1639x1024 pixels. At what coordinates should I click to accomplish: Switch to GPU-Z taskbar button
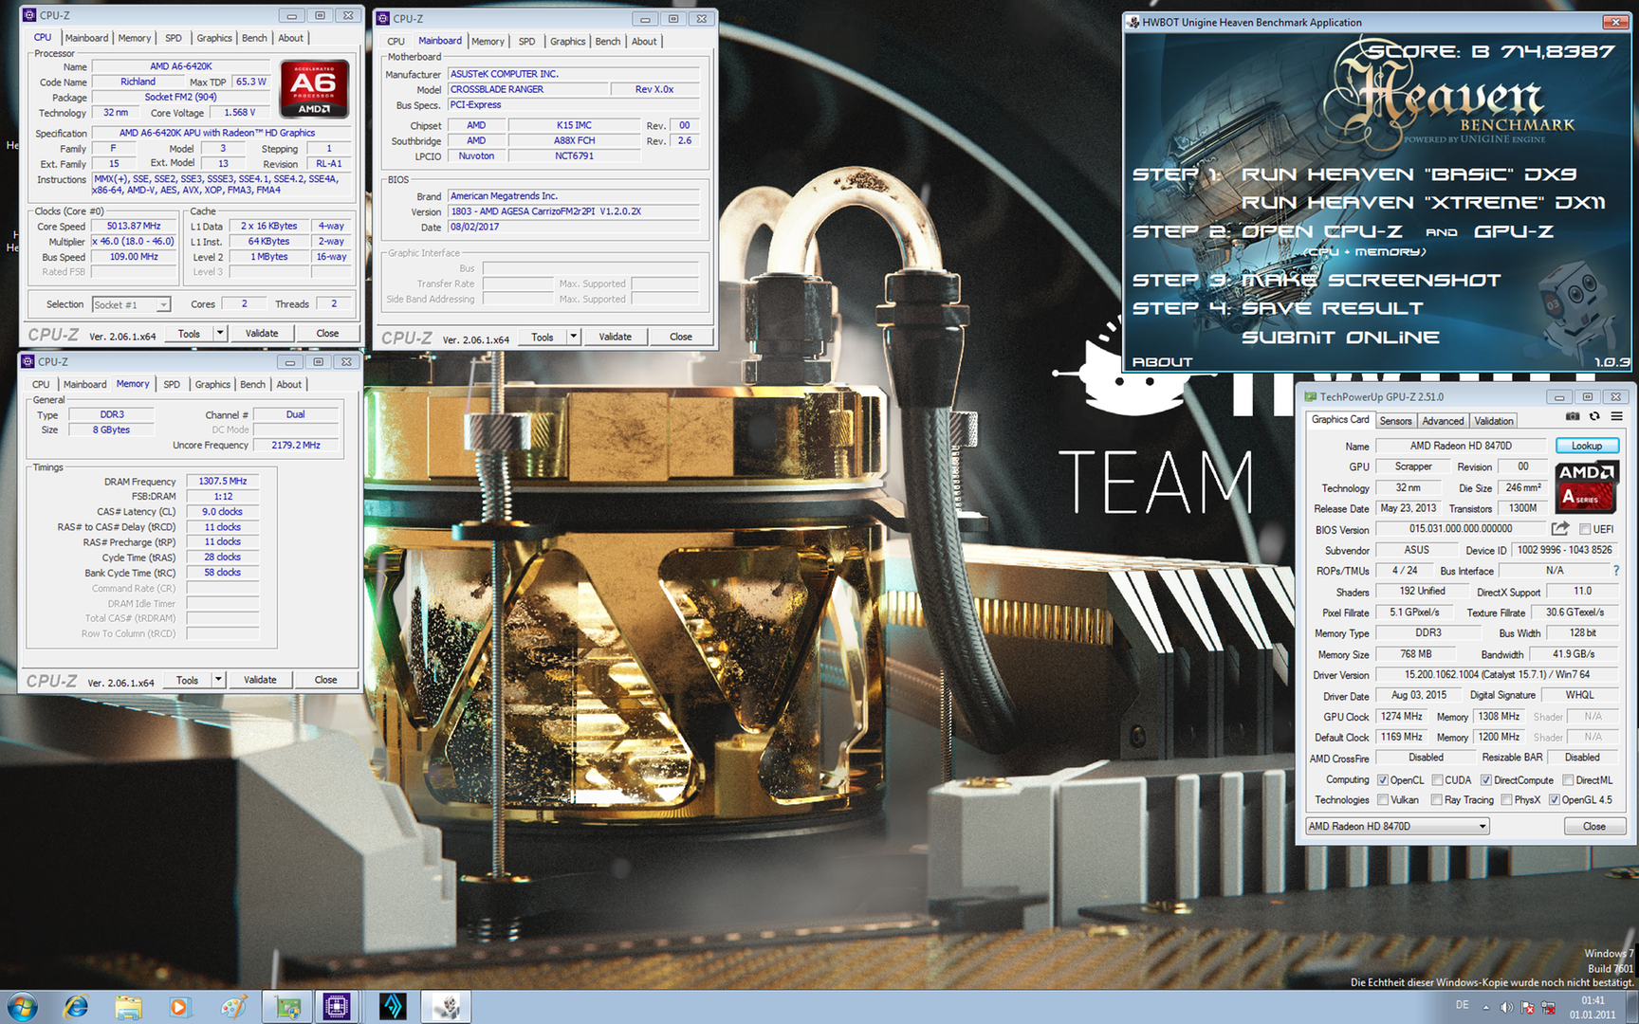coord(287,1006)
